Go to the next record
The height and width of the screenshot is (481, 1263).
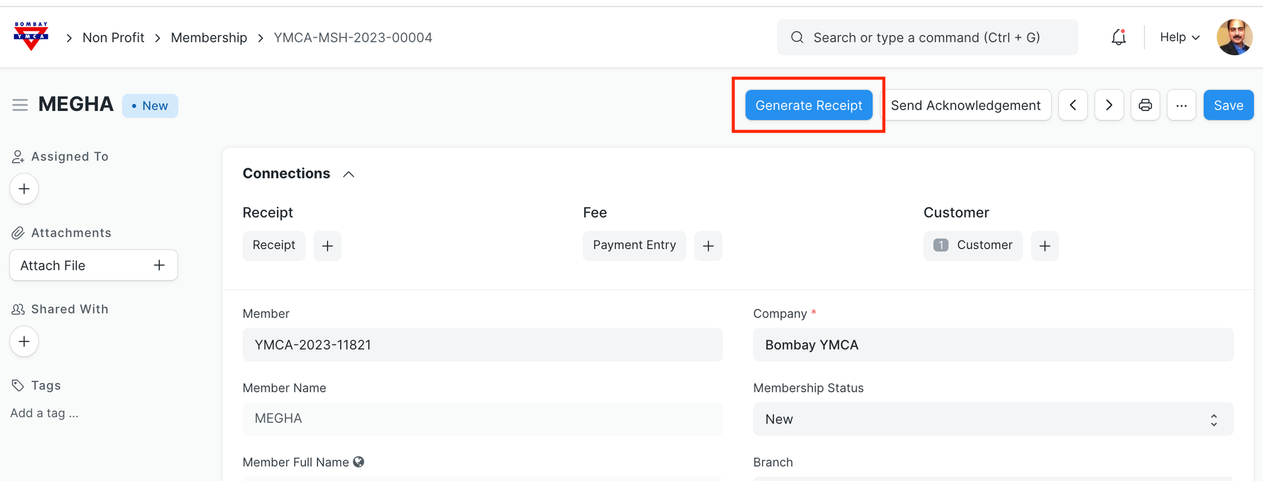coord(1109,105)
